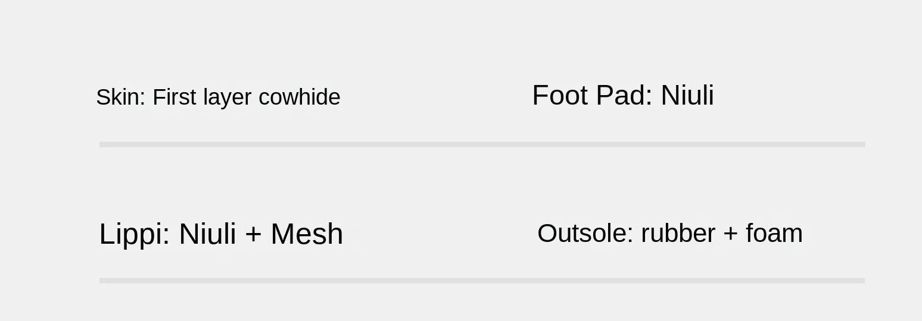Select the "rubber + foam" value

coord(721,233)
